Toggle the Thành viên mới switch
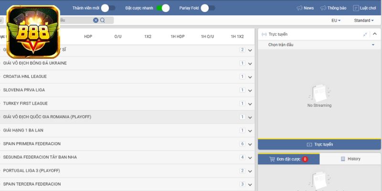 [x=108, y=8]
